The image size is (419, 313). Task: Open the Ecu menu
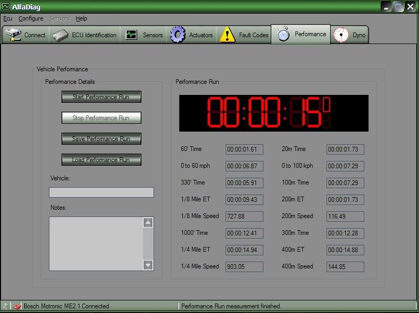(7, 18)
